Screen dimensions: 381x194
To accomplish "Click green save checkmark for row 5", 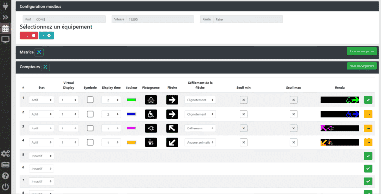I will [368, 156].
